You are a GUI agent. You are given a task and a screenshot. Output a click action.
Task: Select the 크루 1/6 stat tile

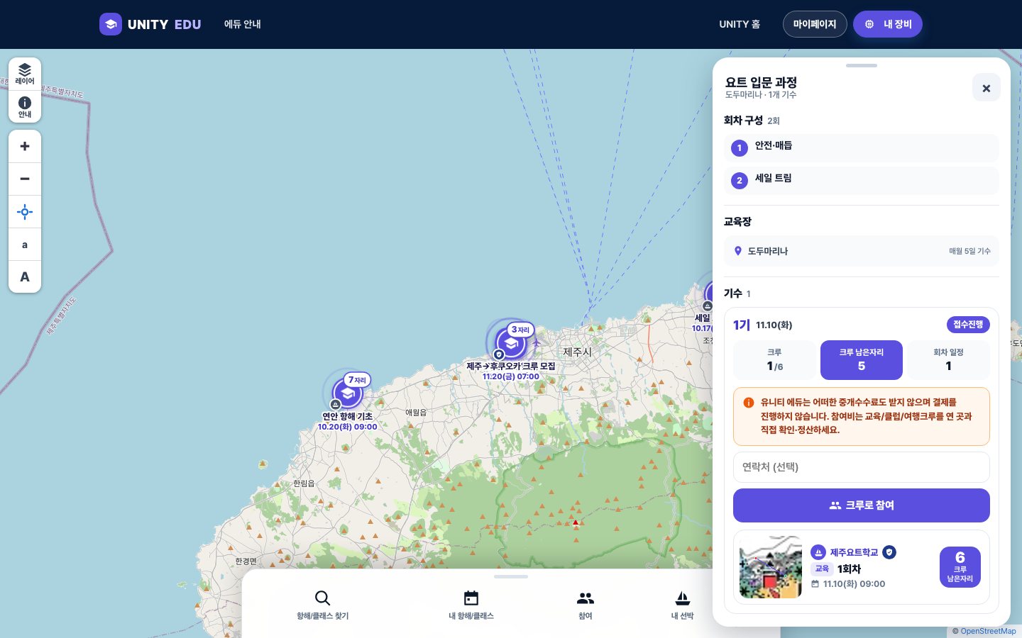pos(774,360)
